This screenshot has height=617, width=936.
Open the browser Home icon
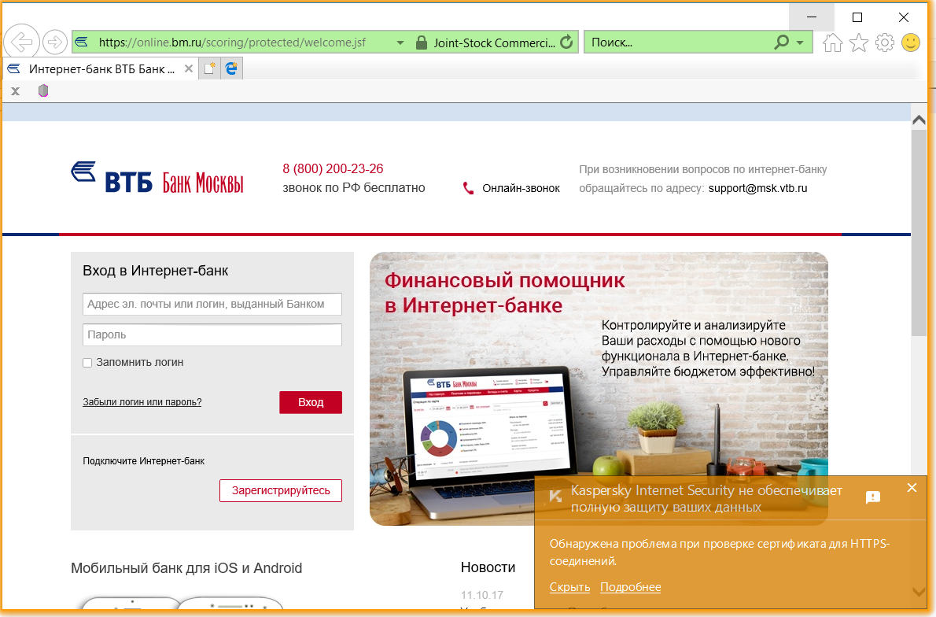point(833,42)
